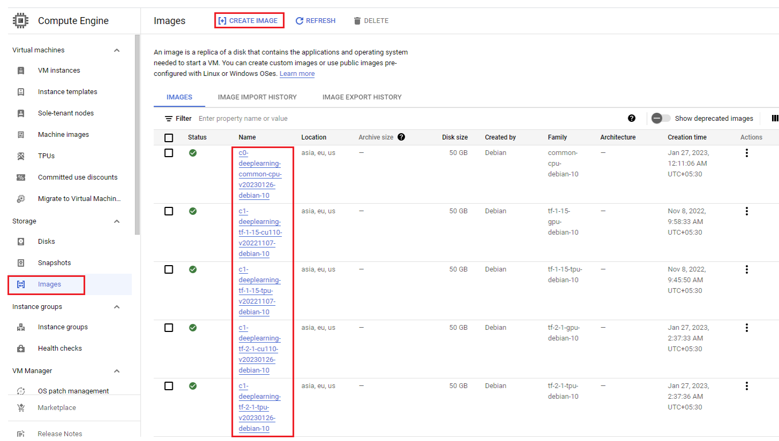The height and width of the screenshot is (441, 779).
Task: Select checkbox for c0-deeplearning-common-cpu image
Action: 169,153
